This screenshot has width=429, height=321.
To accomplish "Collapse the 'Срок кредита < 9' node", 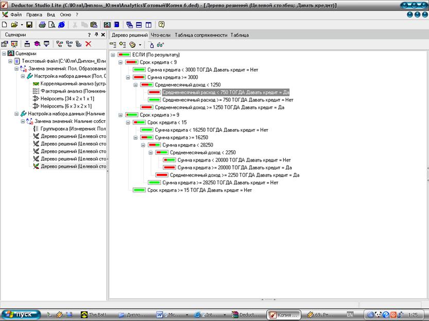I will 121,62.
